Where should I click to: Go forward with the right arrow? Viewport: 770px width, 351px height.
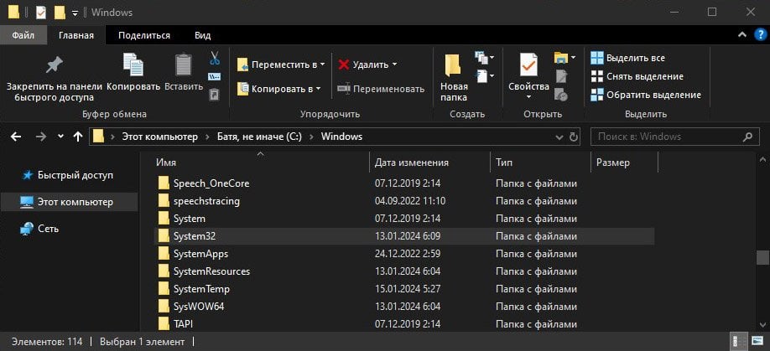41,137
